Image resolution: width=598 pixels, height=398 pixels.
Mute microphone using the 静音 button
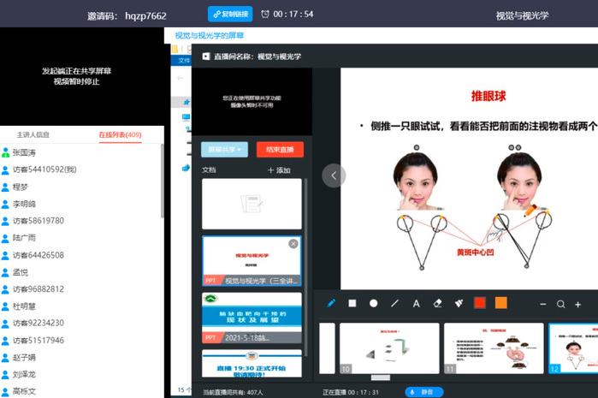[x=420, y=392]
